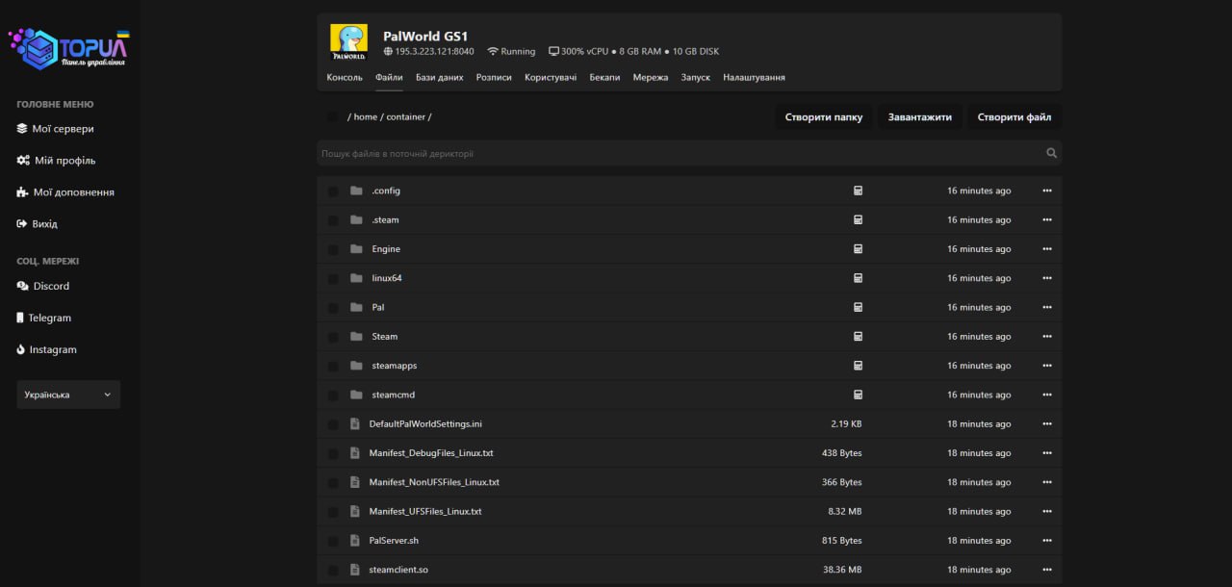Open three-dots menu for steamcmd folder
1232x587 pixels.
point(1046,395)
